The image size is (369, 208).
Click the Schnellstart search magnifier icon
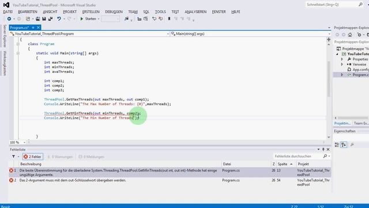point(360,5)
